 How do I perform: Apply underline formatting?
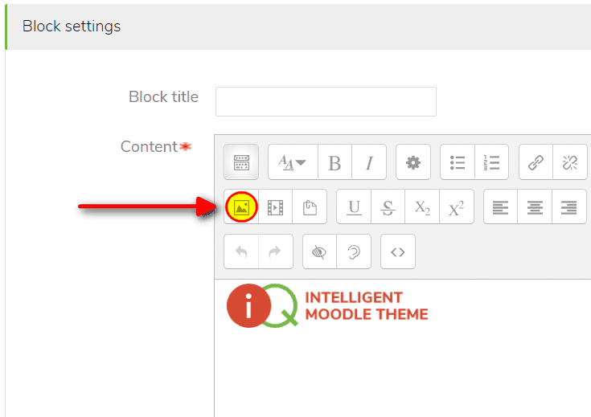click(x=354, y=206)
